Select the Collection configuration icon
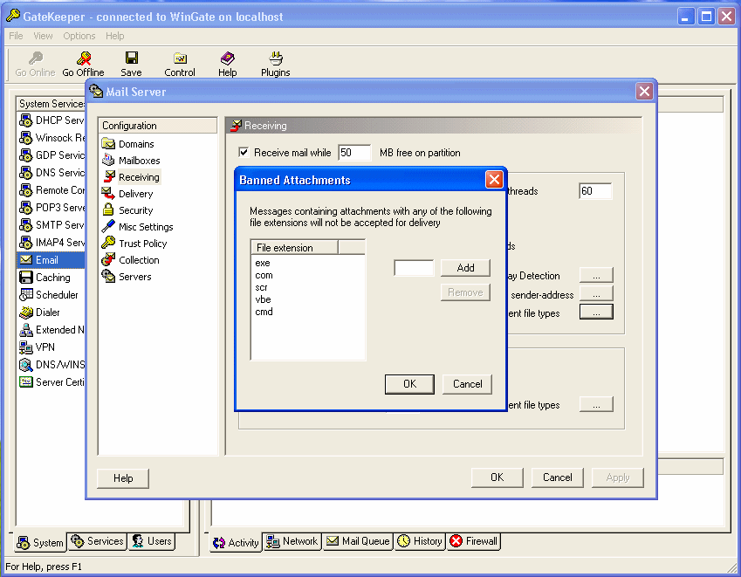741x577 pixels. pos(109,259)
